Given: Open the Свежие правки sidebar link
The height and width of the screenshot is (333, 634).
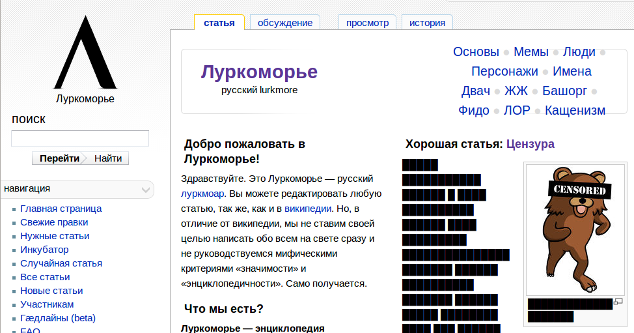Looking at the screenshot, I should (x=54, y=222).
